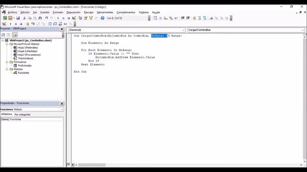Close the Proyecto - VBAProject panel
Screen dimensions: 307x172
[62, 29]
